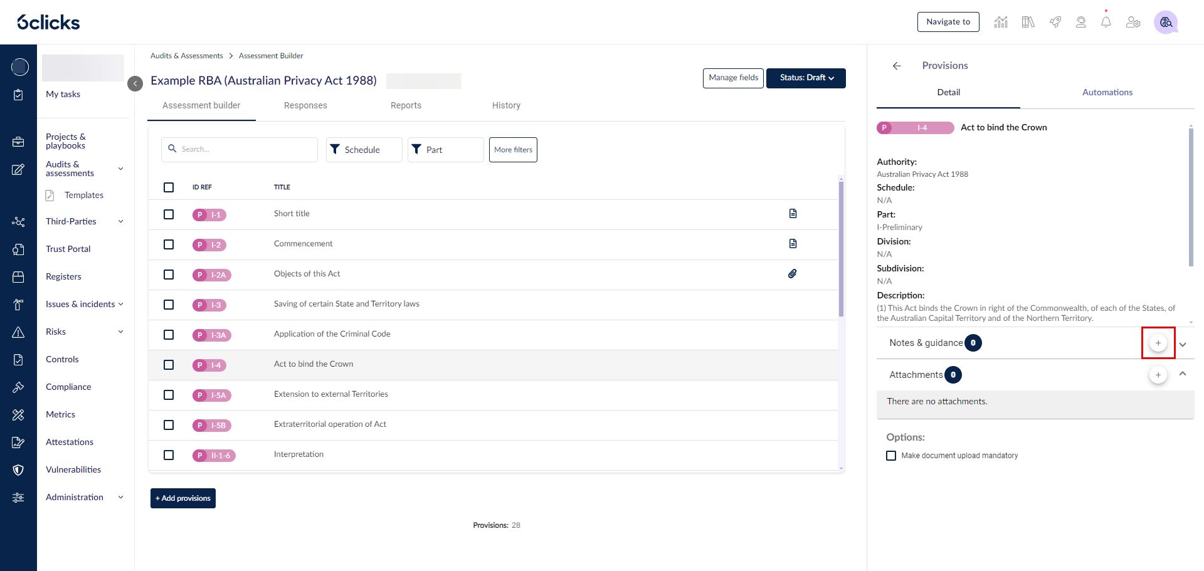Expand Administration menu chevron

pyautogui.click(x=121, y=497)
